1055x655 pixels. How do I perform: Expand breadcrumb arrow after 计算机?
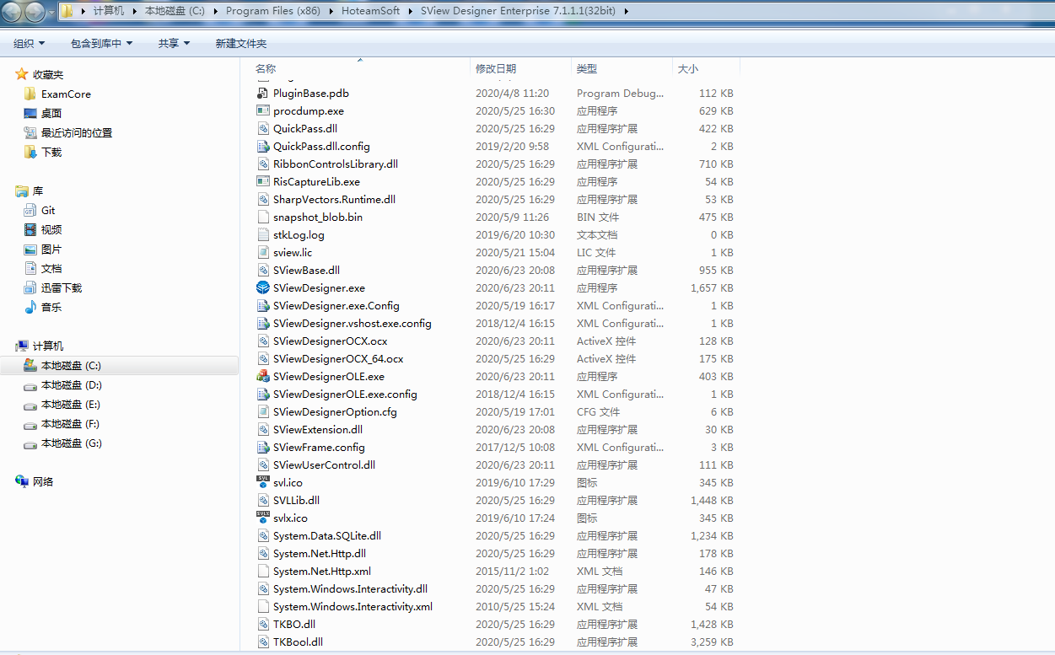point(133,11)
